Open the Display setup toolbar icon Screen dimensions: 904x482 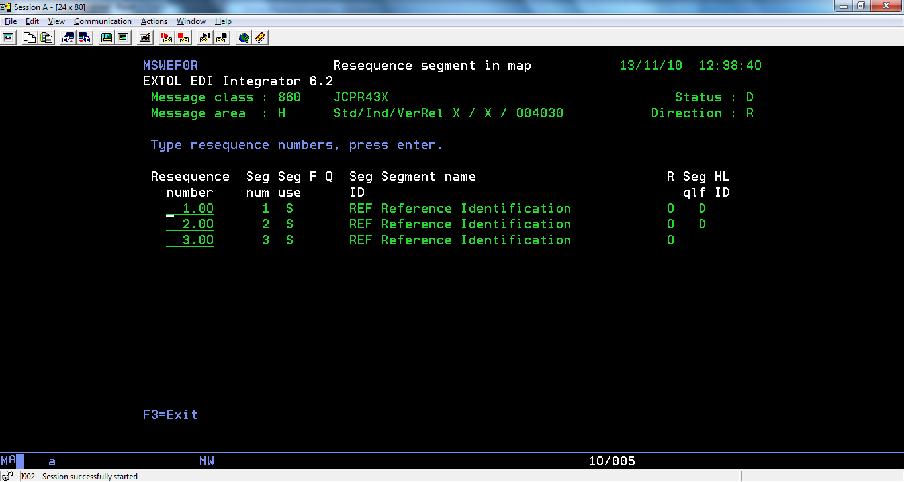(x=106, y=38)
